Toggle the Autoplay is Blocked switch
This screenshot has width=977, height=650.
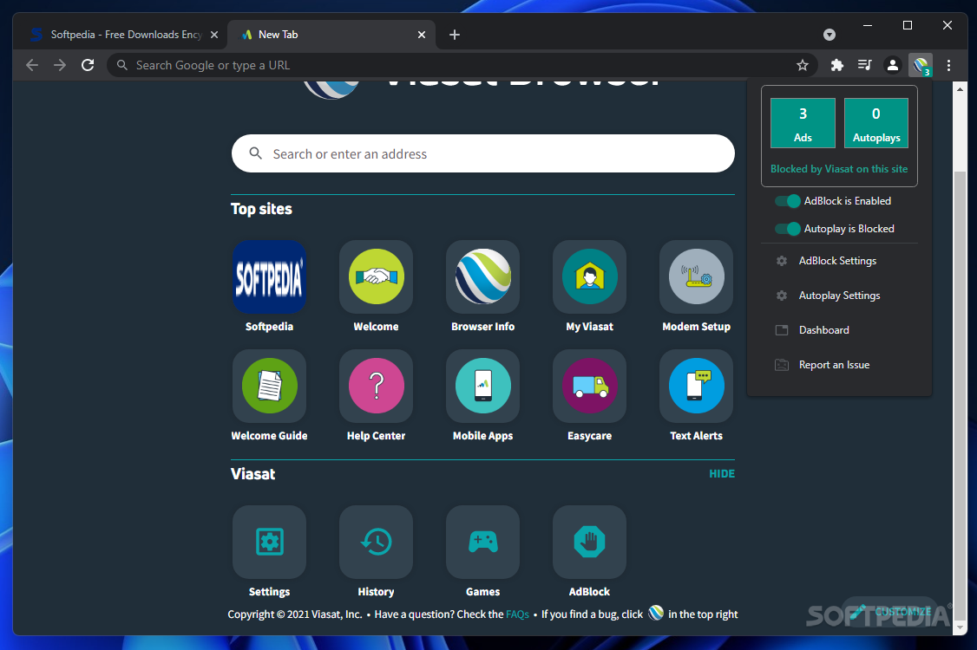(788, 229)
